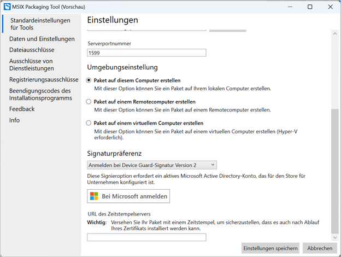The width and height of the screenshot is (341, 257).
Task: Open Registrierungsausschlüsse settings
Action: pyautogui.click(x=44, y=80)
